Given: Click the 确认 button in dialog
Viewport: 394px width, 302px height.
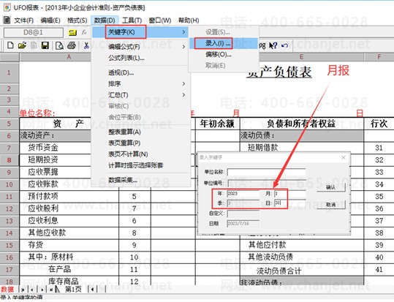Looking at the screenshot, I should click(330, 187).
